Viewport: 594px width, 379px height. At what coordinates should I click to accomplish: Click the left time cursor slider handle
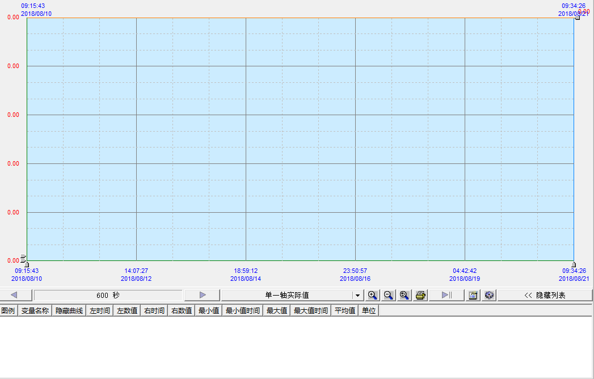(26, 264)
